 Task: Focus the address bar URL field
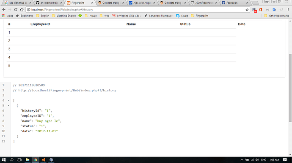tap(138, 10)
